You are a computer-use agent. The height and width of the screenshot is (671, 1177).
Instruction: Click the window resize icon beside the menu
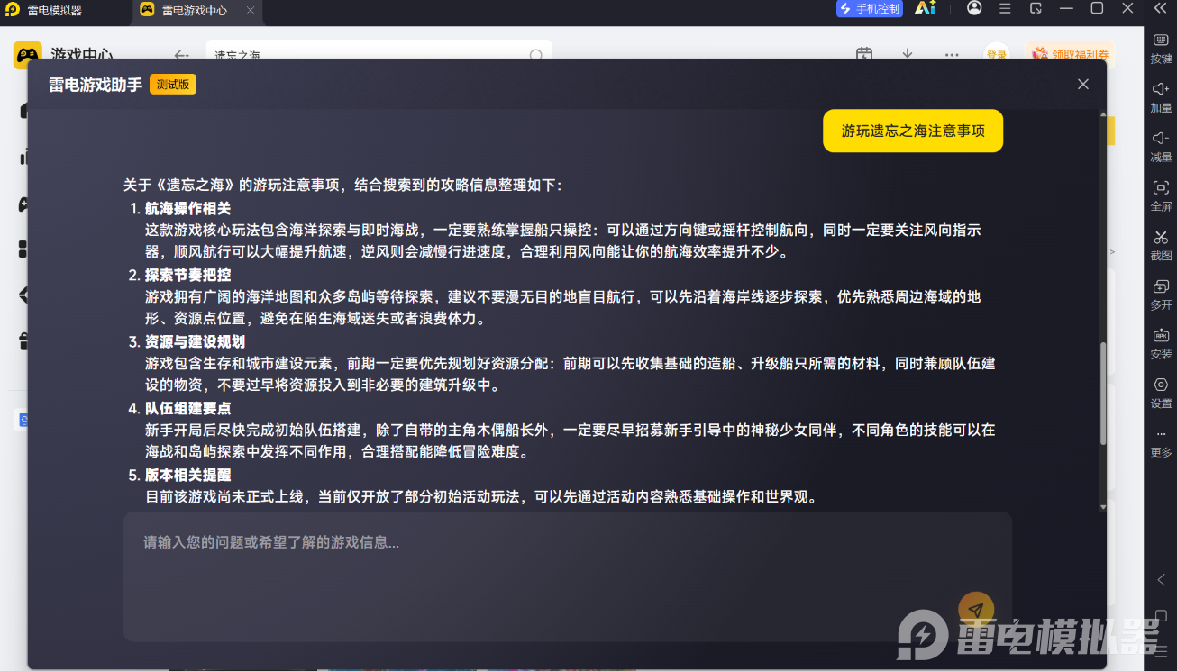1036,8
